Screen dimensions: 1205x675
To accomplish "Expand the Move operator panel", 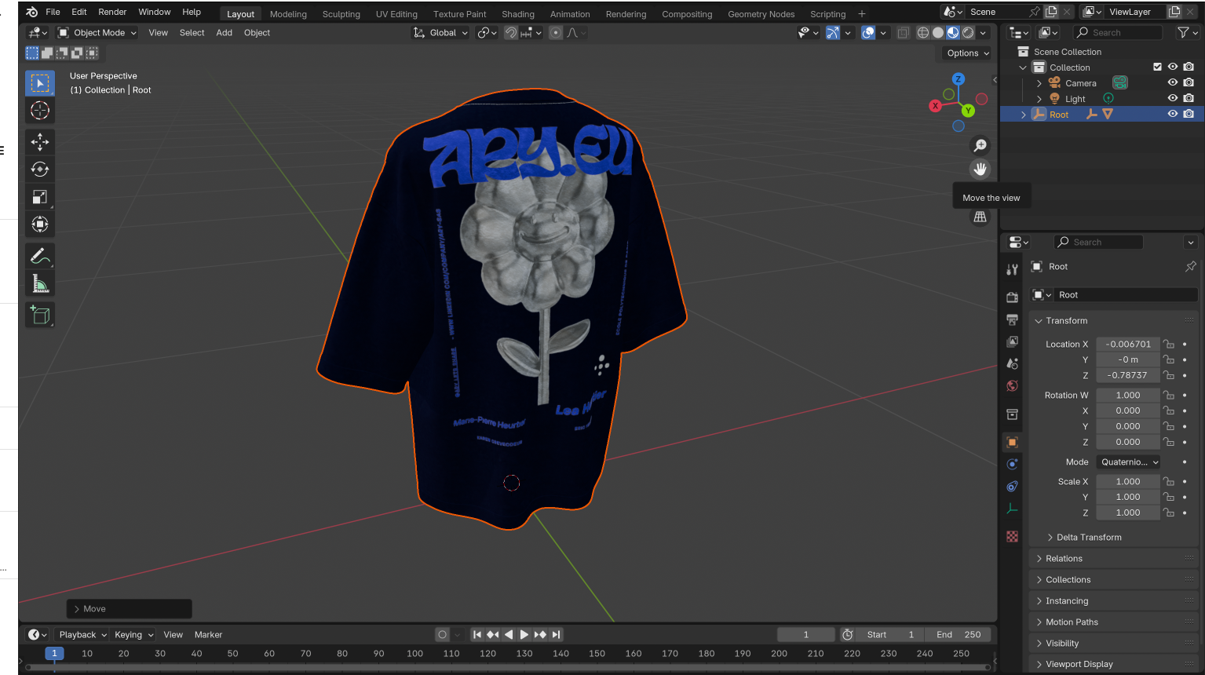I will coord(129,608).
